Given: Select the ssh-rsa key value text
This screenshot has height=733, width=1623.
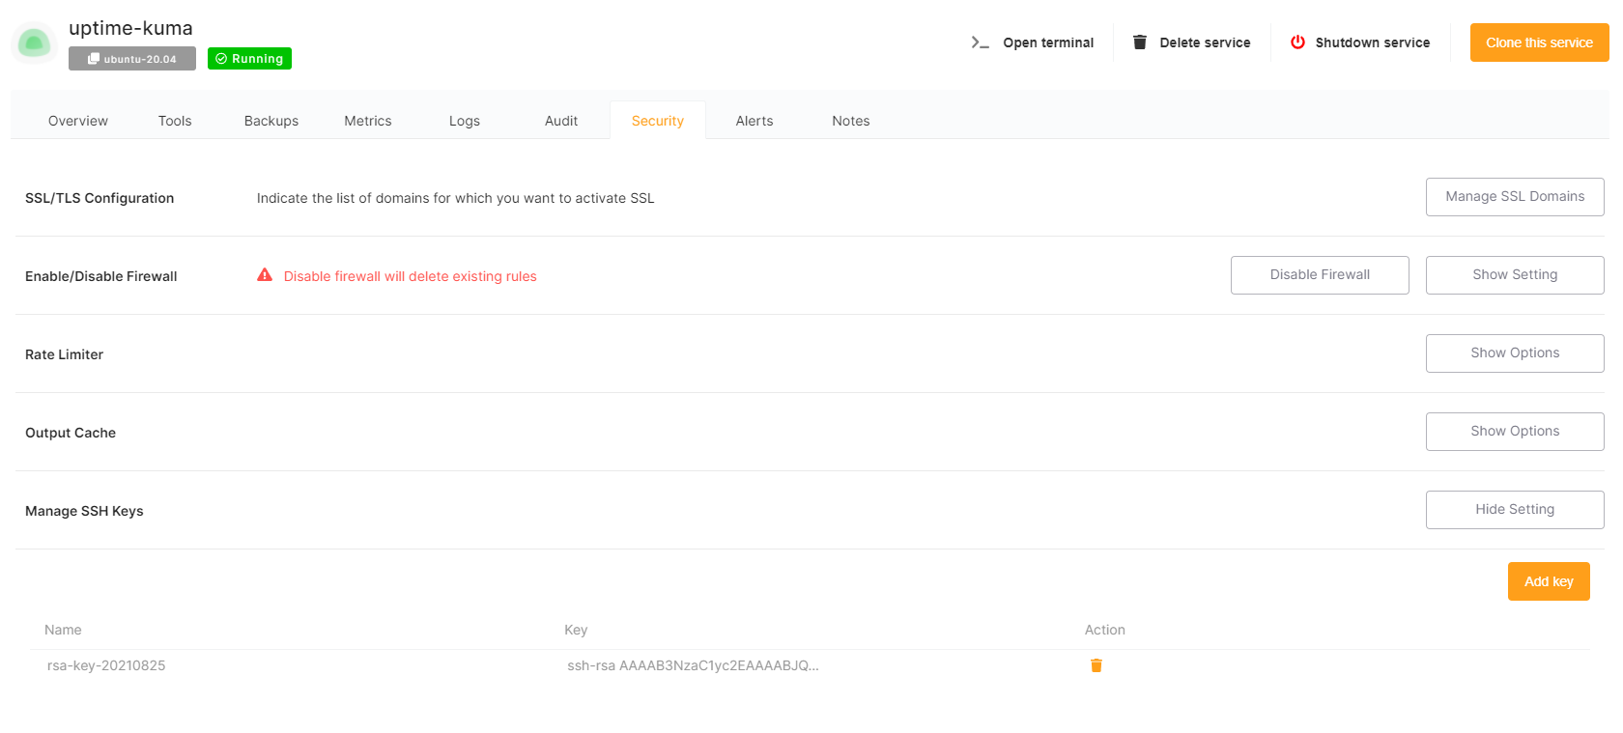Looking at the screenshot, I should (693, 665).
